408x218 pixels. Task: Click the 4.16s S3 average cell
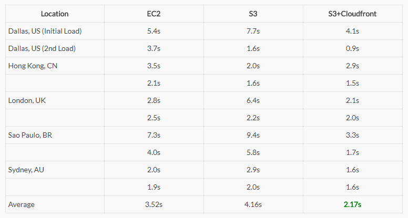[253, 204]
